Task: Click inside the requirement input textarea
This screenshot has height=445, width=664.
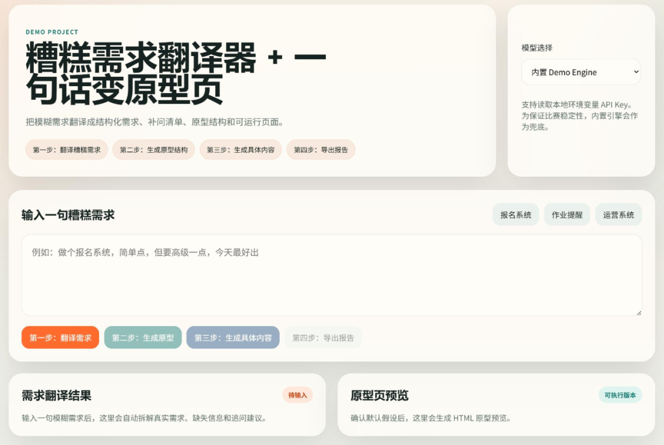Action: (x=332, y=275)
